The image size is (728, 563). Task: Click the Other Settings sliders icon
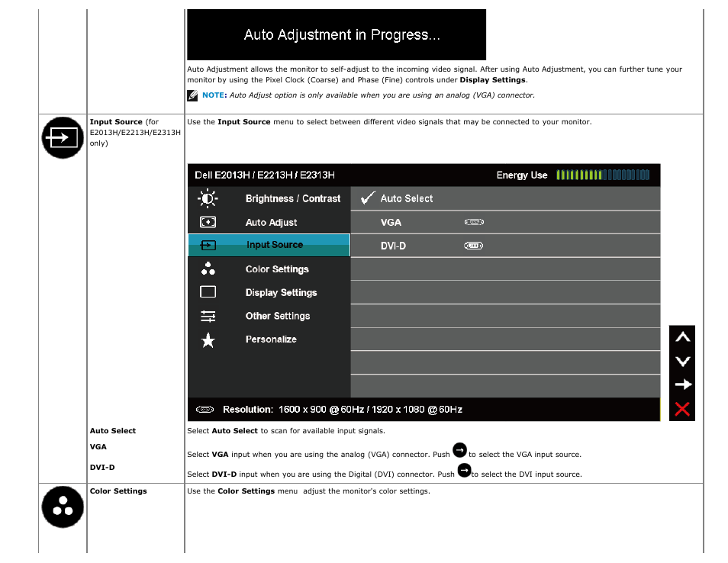[208, 316]
